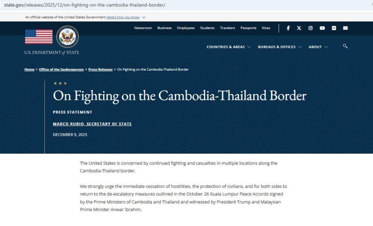This screenshot has height=226, width=373.
Task: Open the Office of the Spokesperson breadcrumb
Action: tap(61, 69)
